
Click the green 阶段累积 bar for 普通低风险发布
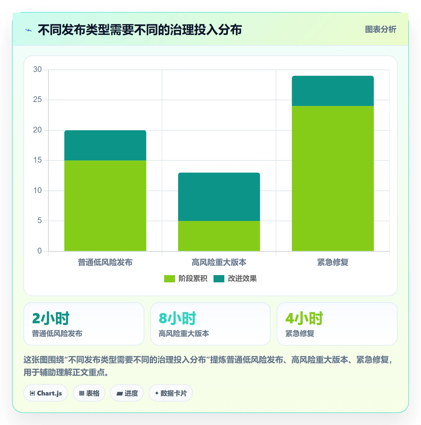pos(105,206)
